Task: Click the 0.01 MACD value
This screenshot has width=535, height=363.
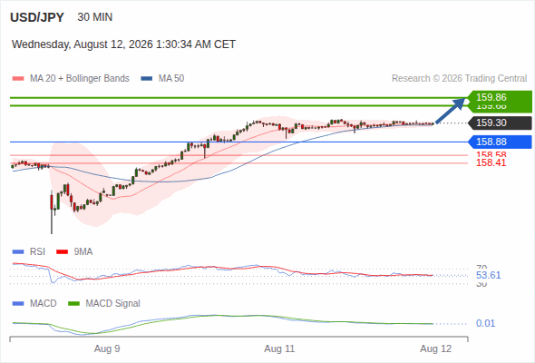Action: click(x=485, y=323)
